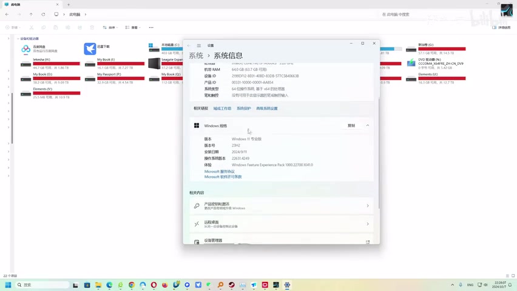
Task: Select the Seagate Expansion black drive icon
Action: point(154,64)
